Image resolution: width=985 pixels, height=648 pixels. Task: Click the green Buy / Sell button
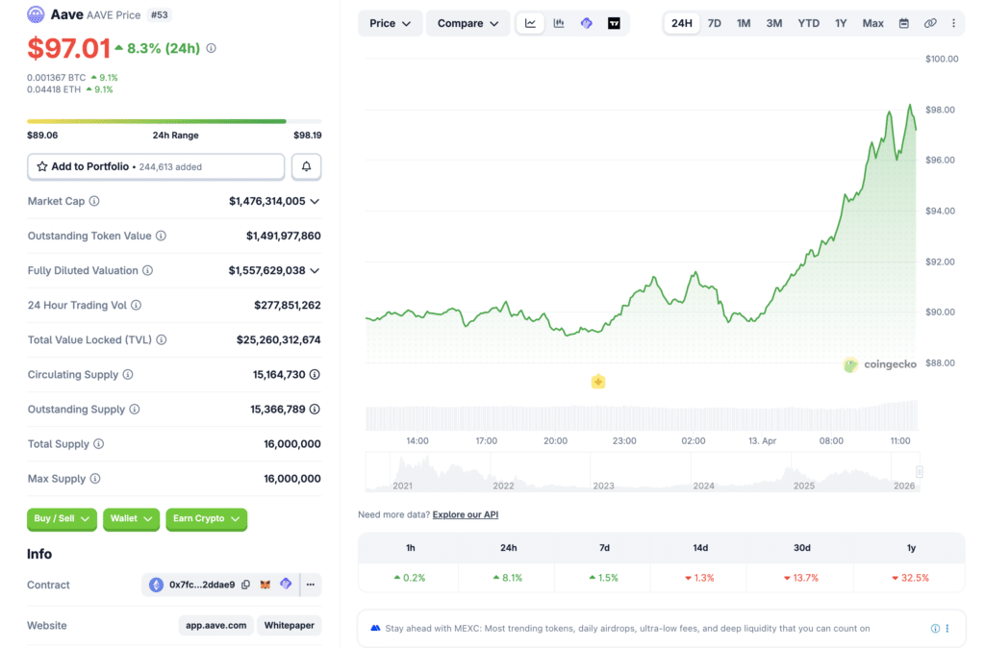(x=62, y=519)
